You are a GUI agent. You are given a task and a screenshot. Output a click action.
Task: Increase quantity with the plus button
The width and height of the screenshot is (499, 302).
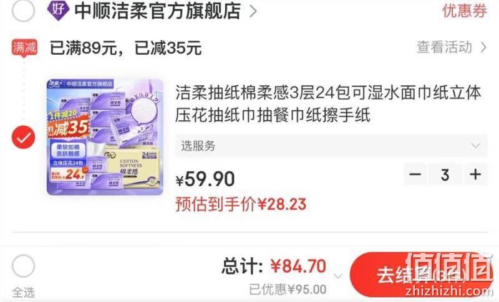[475, 174]
